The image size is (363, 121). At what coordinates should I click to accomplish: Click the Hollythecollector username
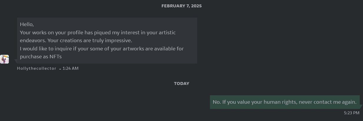coord(37,68)
